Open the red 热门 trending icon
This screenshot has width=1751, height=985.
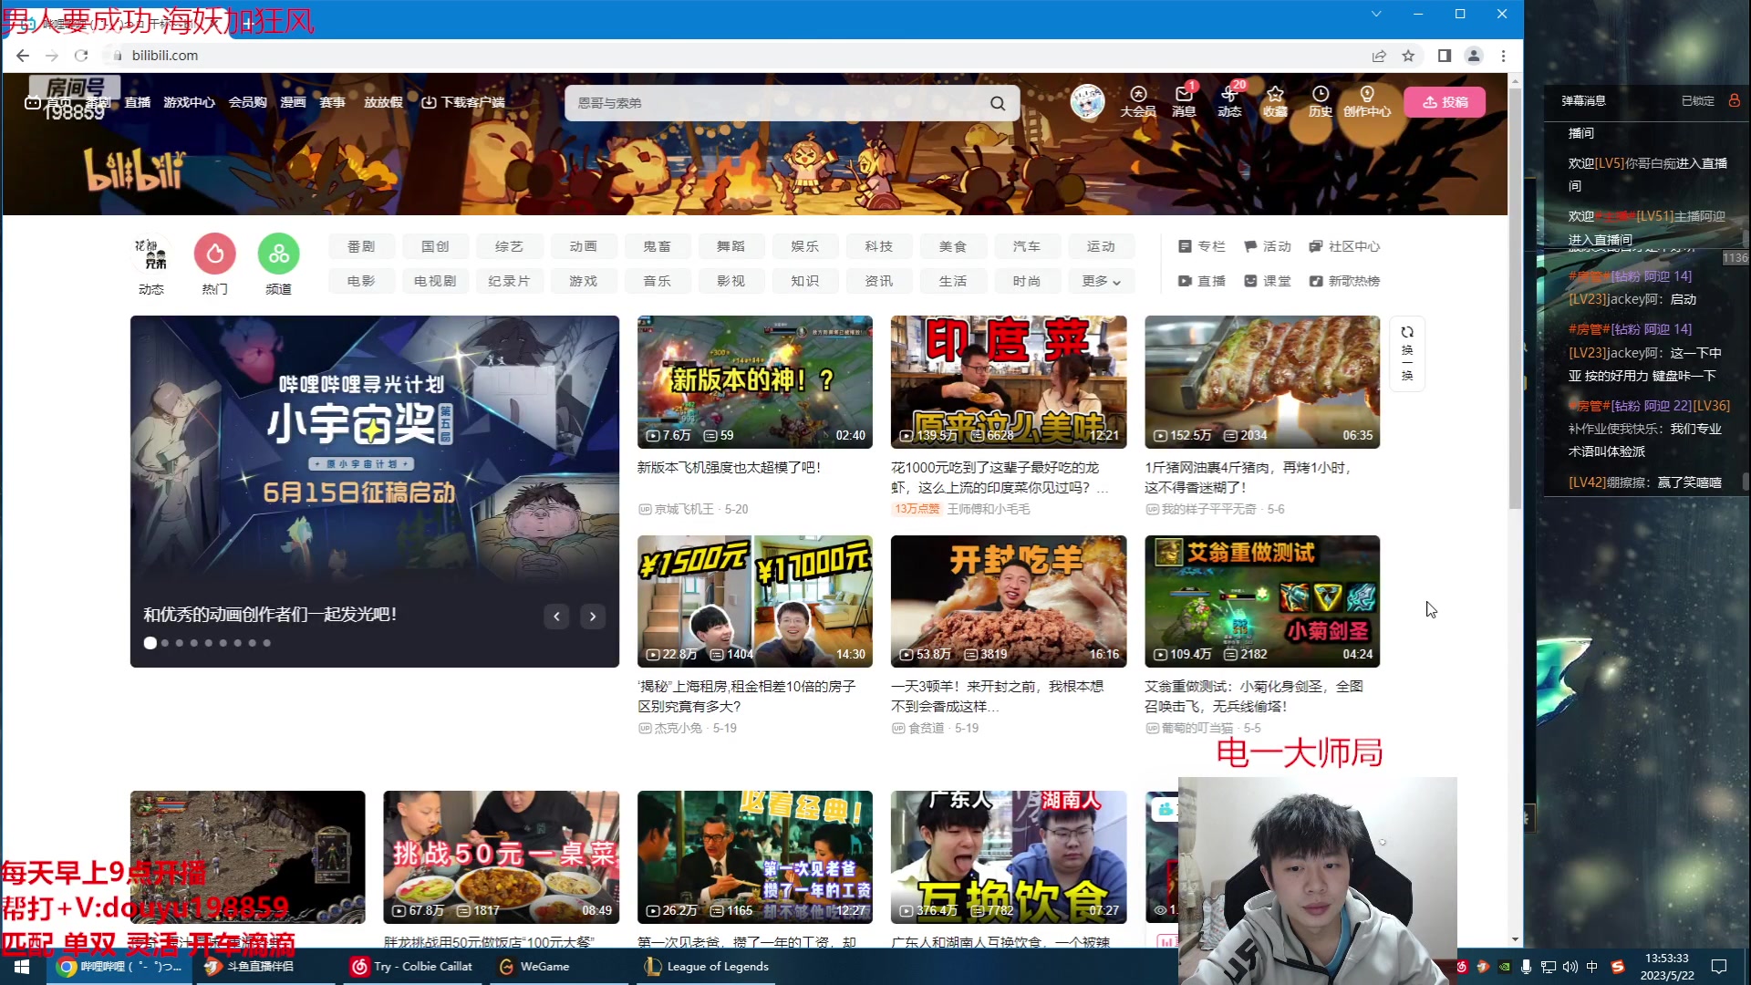(x=215, y=254)
